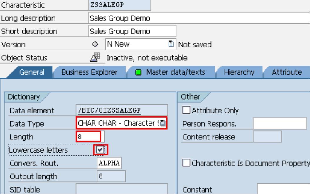Screen dimensions: 310x194
Task: Click the 'Not saved' status text
Action: (195, 45)
